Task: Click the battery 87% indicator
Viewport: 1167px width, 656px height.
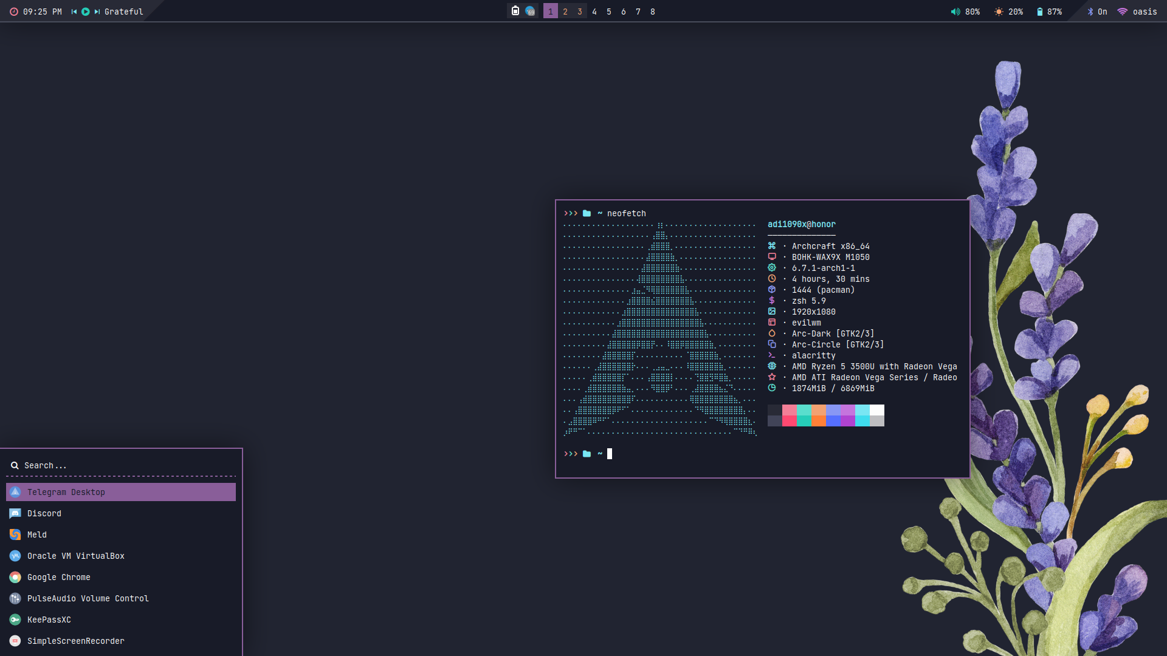Action: point(1049,12)
